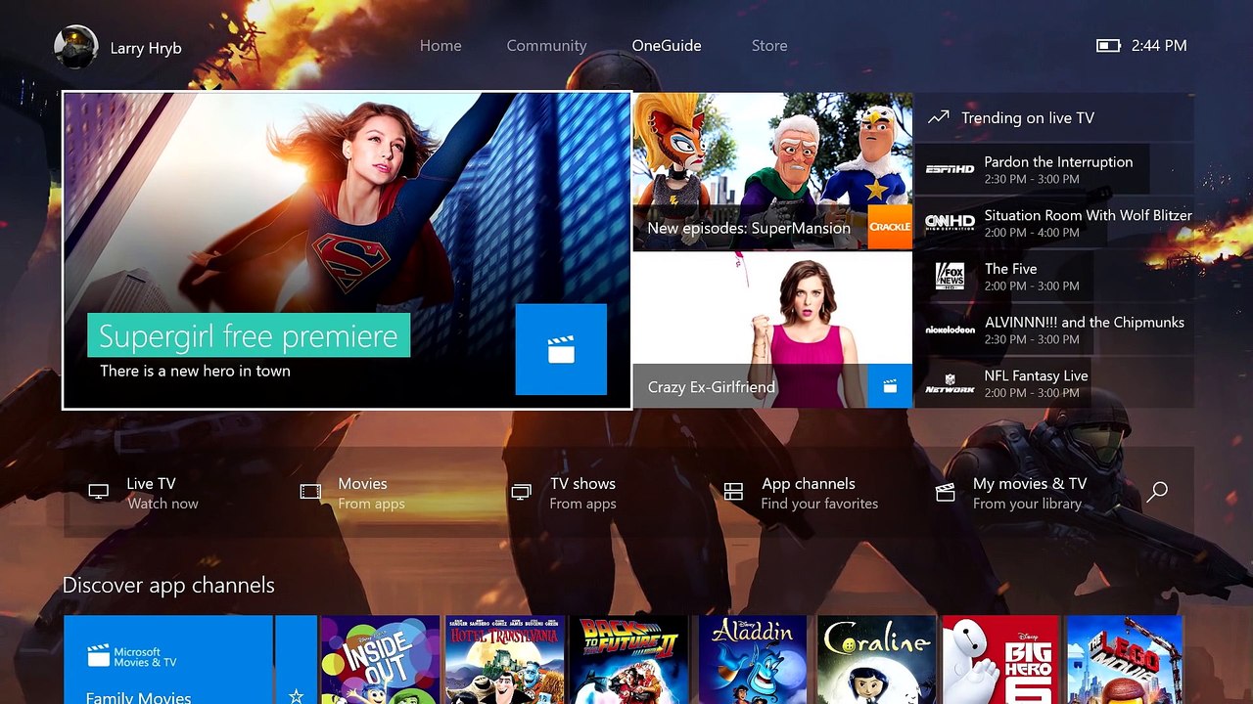Click the Microsoft Movies & TV logo icon
Screen dimensions: 1253x704
(x=98, y=655)
